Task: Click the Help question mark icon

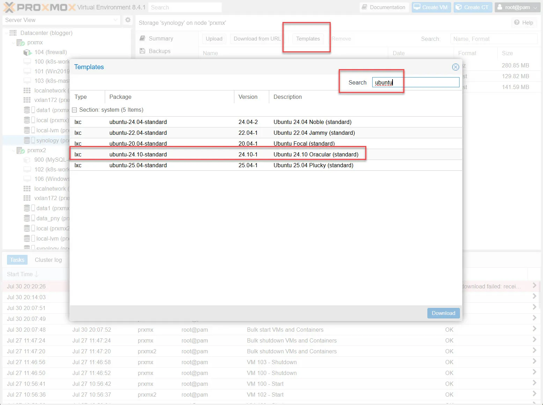Action: [517, 23]
